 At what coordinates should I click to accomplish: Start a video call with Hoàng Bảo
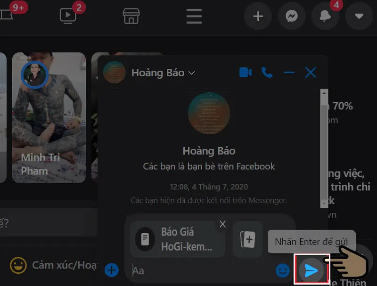[x=245, y=73]
